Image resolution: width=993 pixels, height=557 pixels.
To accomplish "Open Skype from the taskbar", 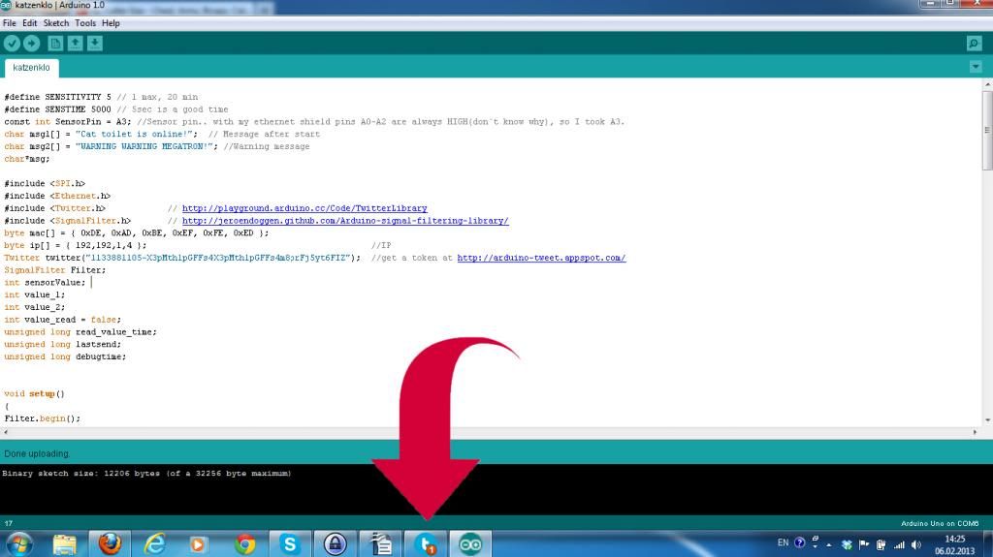I will click(289, 544).
